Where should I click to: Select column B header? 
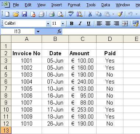click(55, 39)
